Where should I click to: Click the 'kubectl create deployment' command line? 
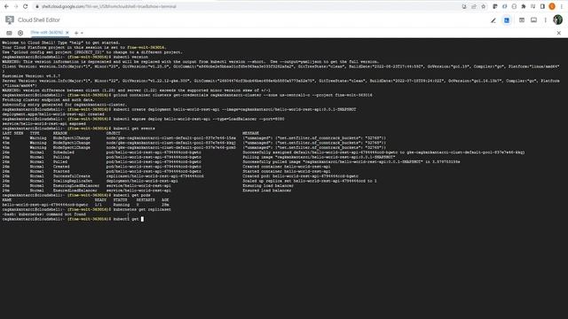[179, 109]
